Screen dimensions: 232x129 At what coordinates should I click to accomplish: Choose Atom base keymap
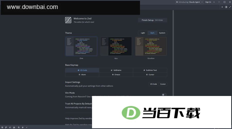pyautogui.click(x=82, y=75)
